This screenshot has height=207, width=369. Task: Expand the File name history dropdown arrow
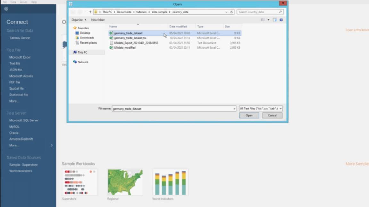[x=234, y=109]
